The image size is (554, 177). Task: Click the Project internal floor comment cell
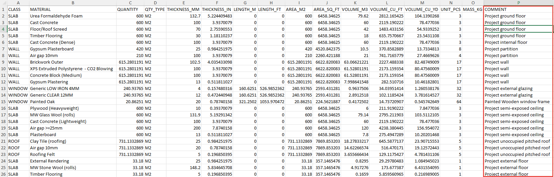point(506,42)
